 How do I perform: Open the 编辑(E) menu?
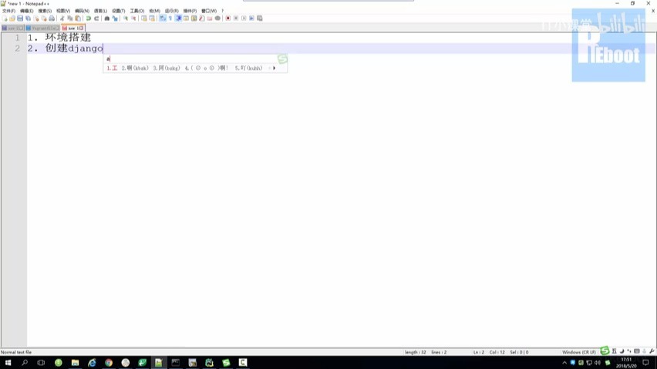26,11
